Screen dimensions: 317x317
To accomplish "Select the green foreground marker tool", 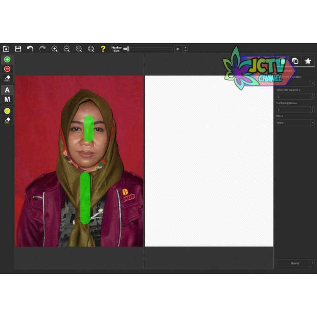I will [7, 59].
